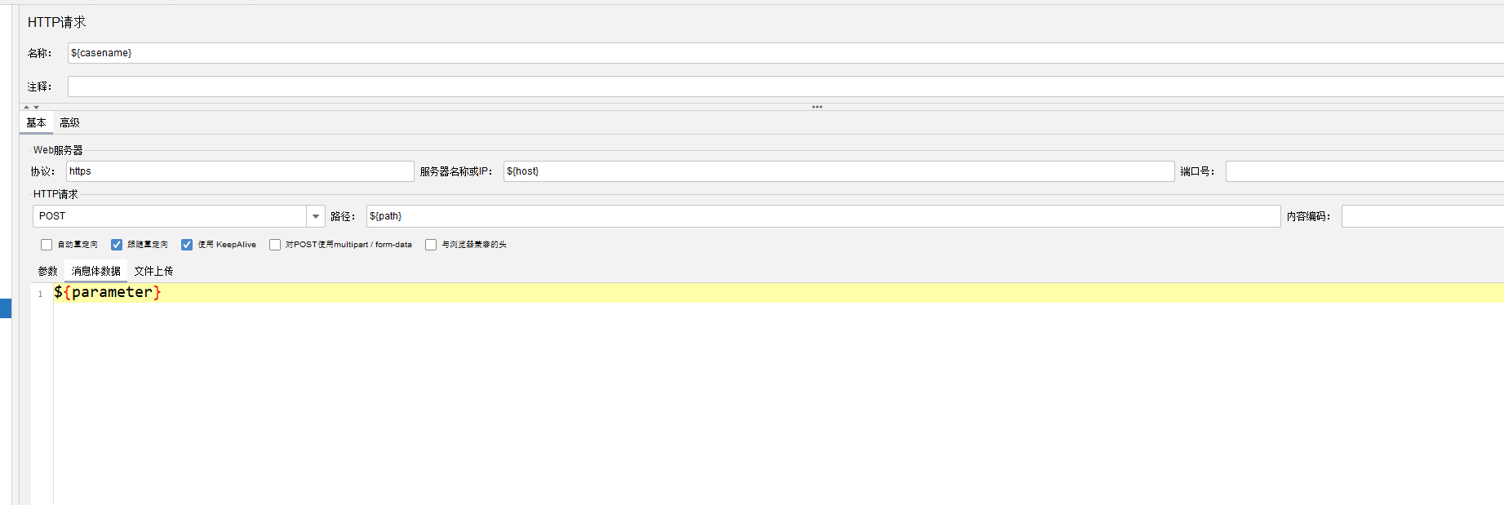Check the 与浏览器兼容的头 option

[431, 245]
